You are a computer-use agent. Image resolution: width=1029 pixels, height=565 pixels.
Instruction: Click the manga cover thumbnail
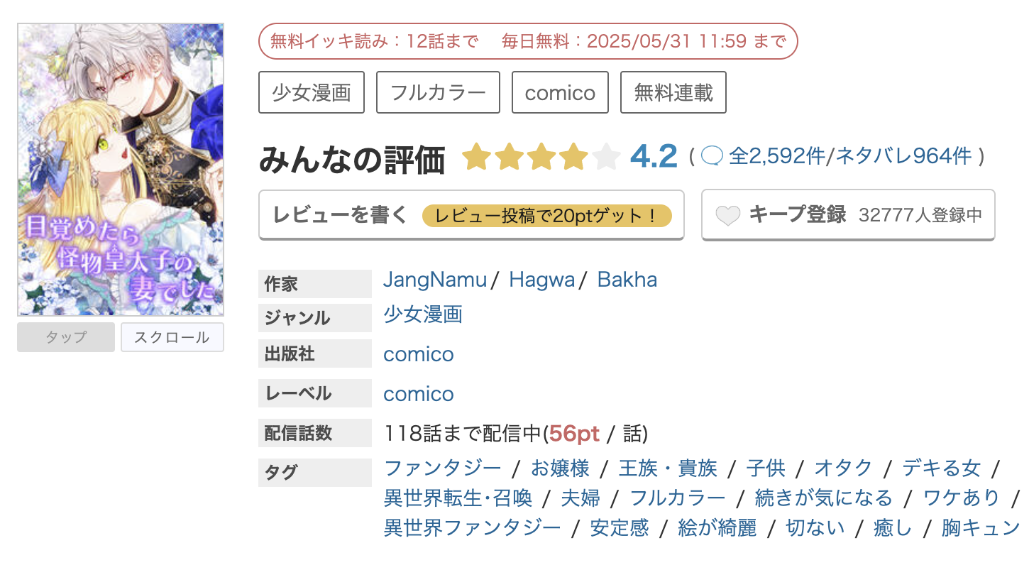[120, 169]
